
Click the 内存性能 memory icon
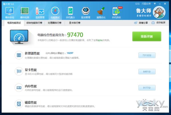(19, 88)
